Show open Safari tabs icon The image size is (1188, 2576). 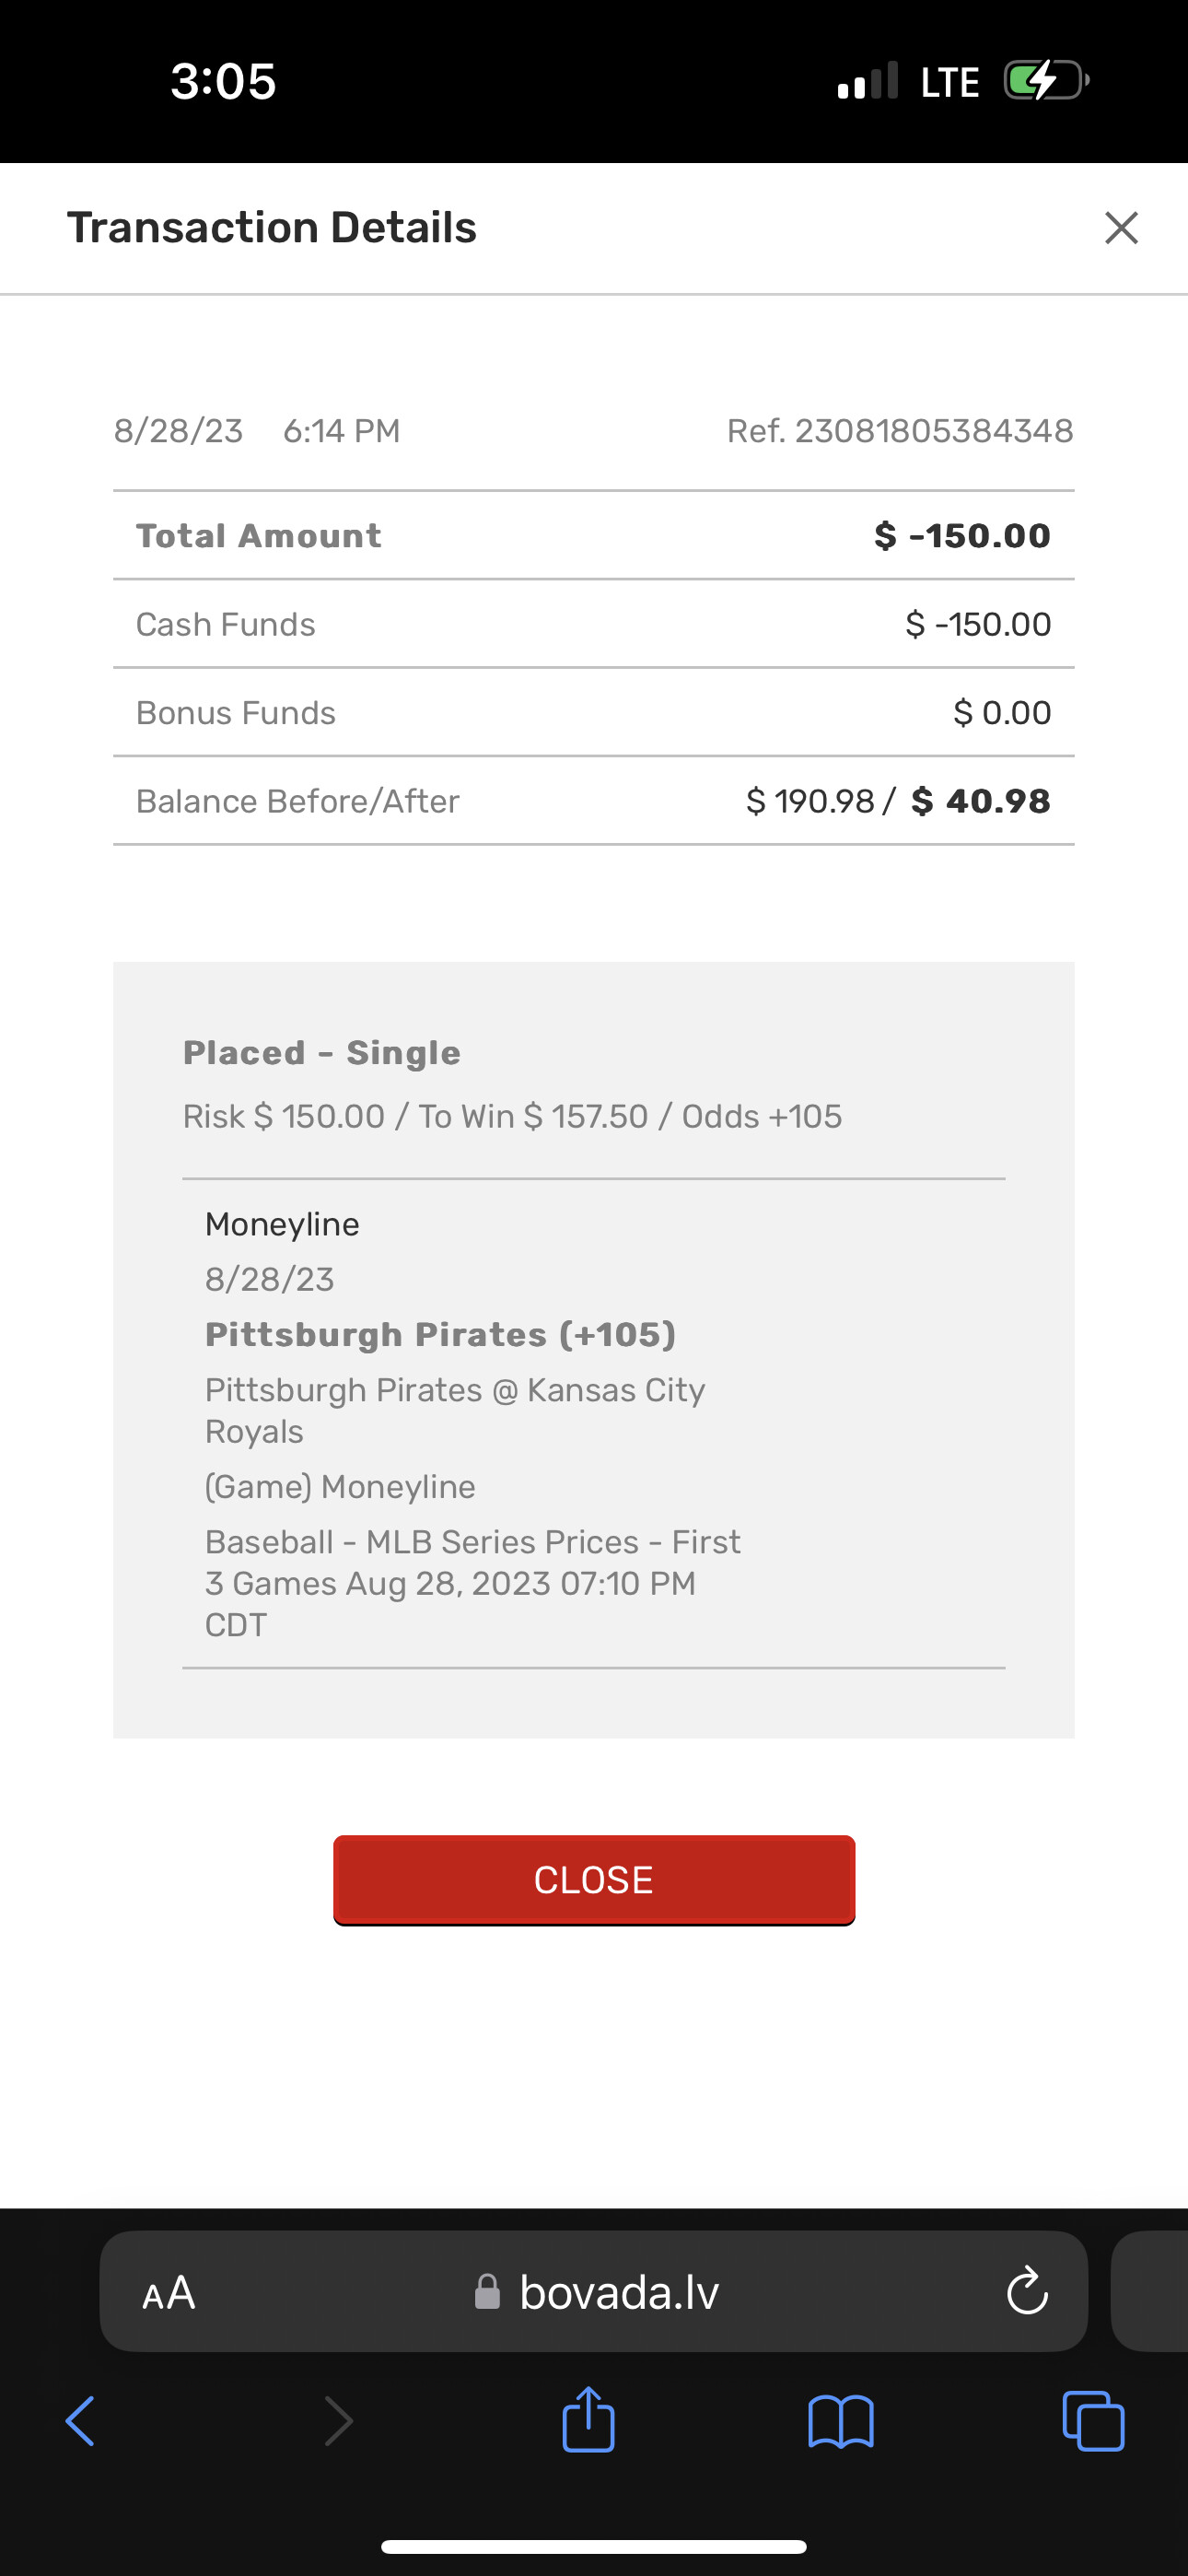1093,2421
